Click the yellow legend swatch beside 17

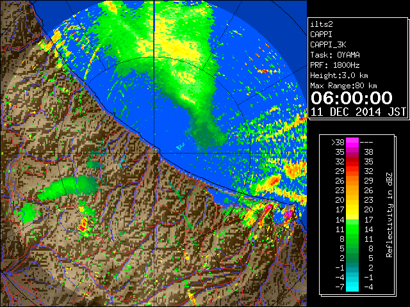pos(352,210)
